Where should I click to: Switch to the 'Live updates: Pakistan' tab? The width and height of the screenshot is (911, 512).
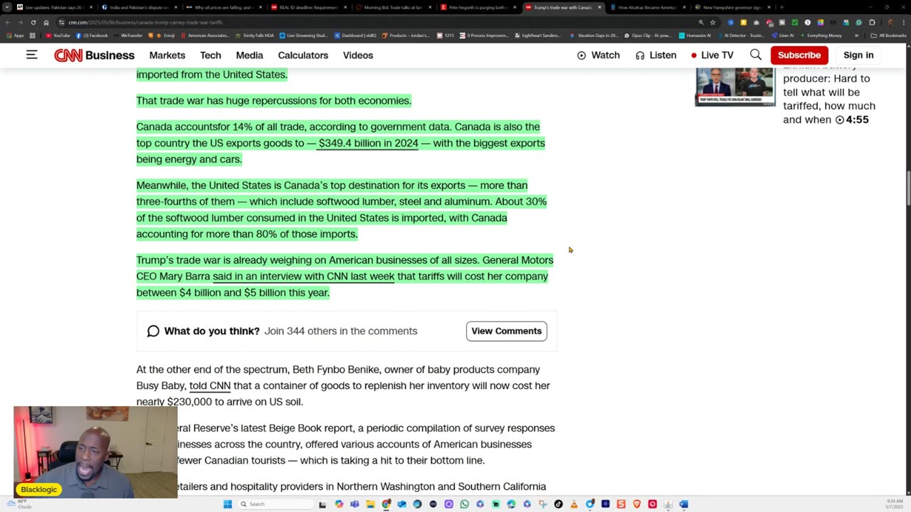pos(55,7)
